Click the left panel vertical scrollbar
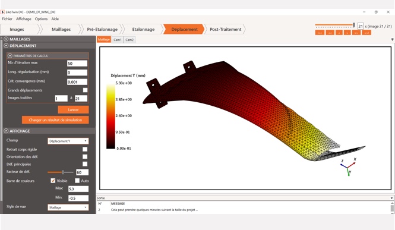The image size is (395, 230). tap(1, 118)
